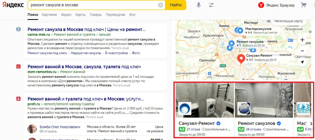The width and height of the screenshot is (315, 140).
Task: Click red Санузел-Ремонт map pin
Action: point(241,59)
